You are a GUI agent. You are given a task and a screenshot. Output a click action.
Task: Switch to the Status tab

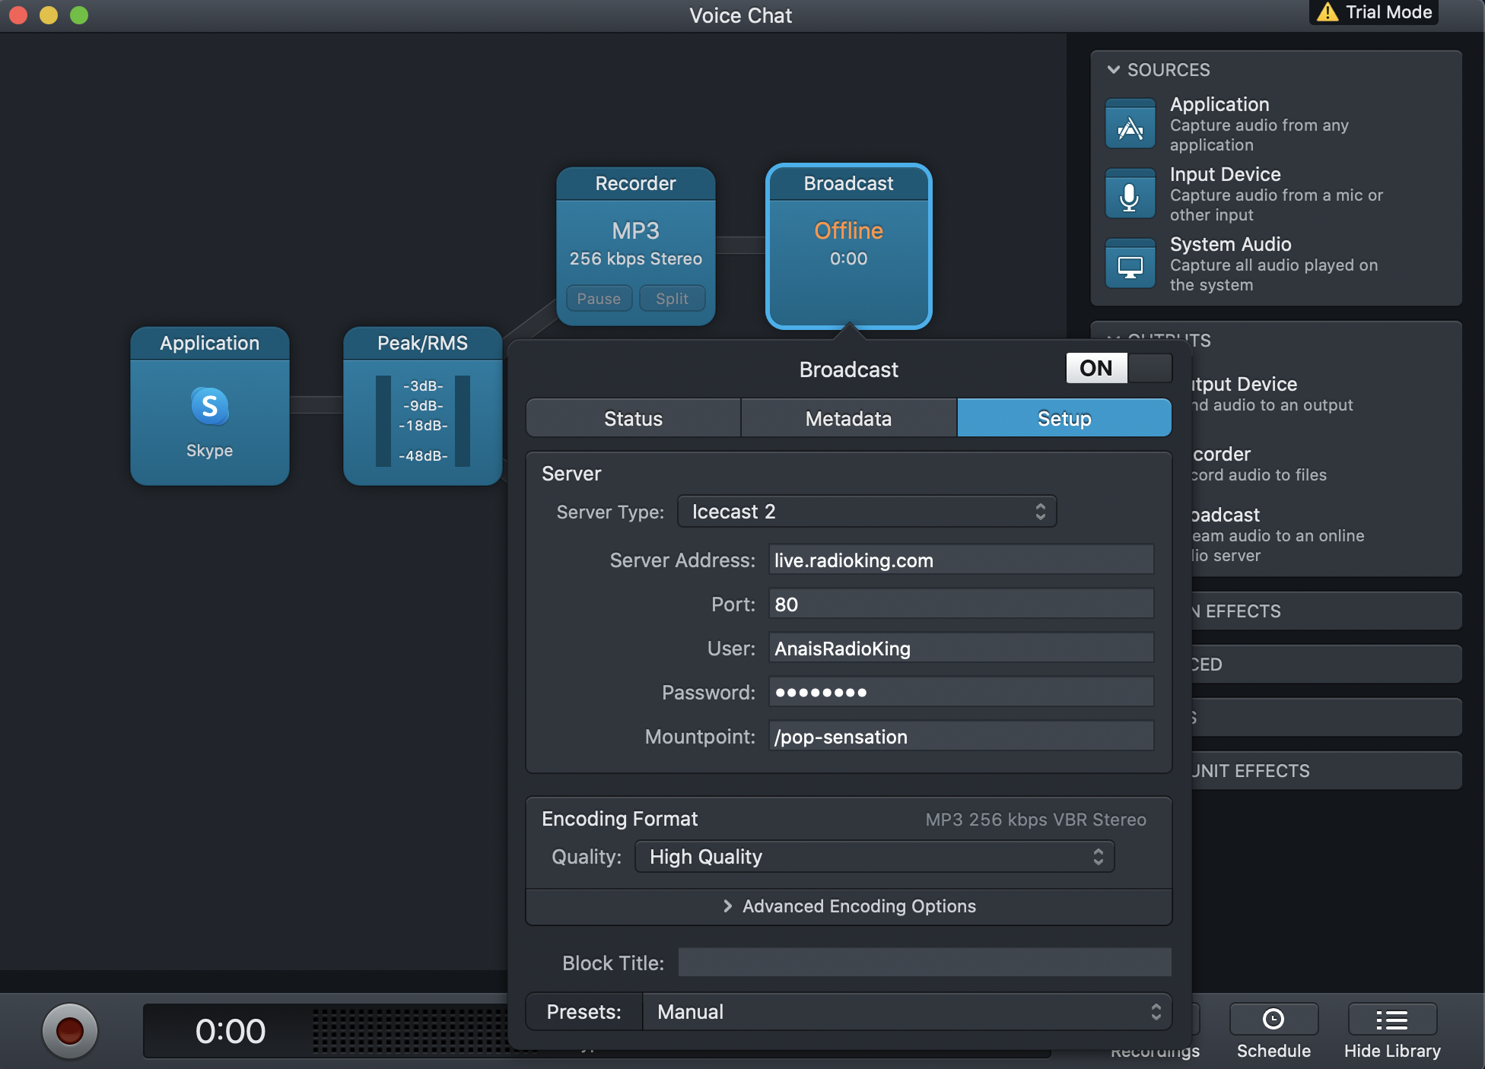coord(633,418)
